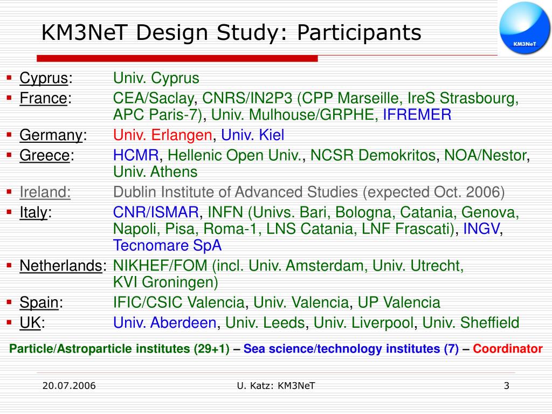552x414 pixels.
Task: Click 'UP Valencia' text
Action: point(399,302)
